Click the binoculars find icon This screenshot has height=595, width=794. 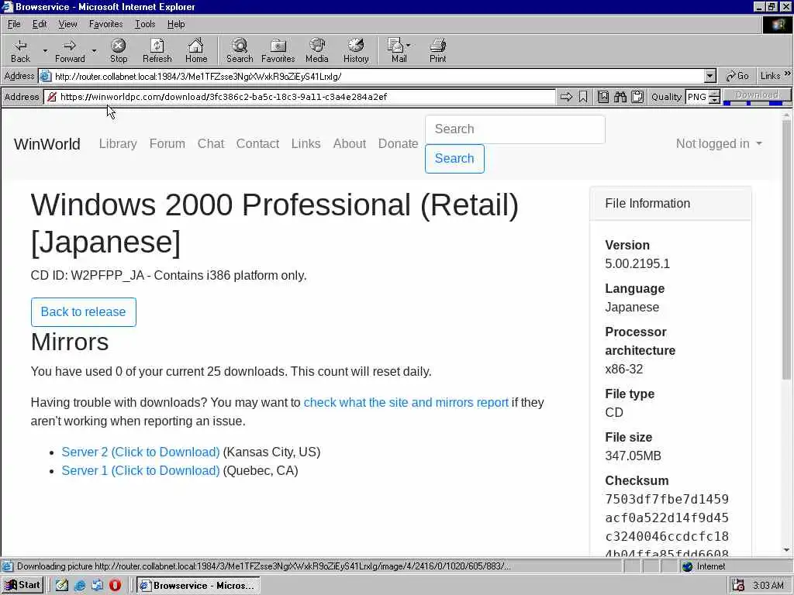pyautogui.click(x=620, y=97)
